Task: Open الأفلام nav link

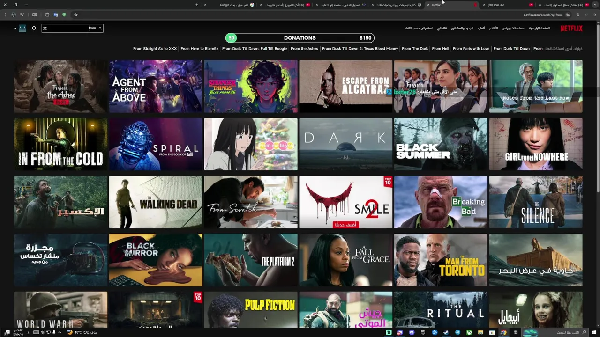Action: tap(494, 28)
